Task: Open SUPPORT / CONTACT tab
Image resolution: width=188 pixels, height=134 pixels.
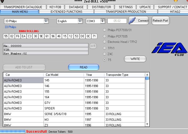Action: 171,7
